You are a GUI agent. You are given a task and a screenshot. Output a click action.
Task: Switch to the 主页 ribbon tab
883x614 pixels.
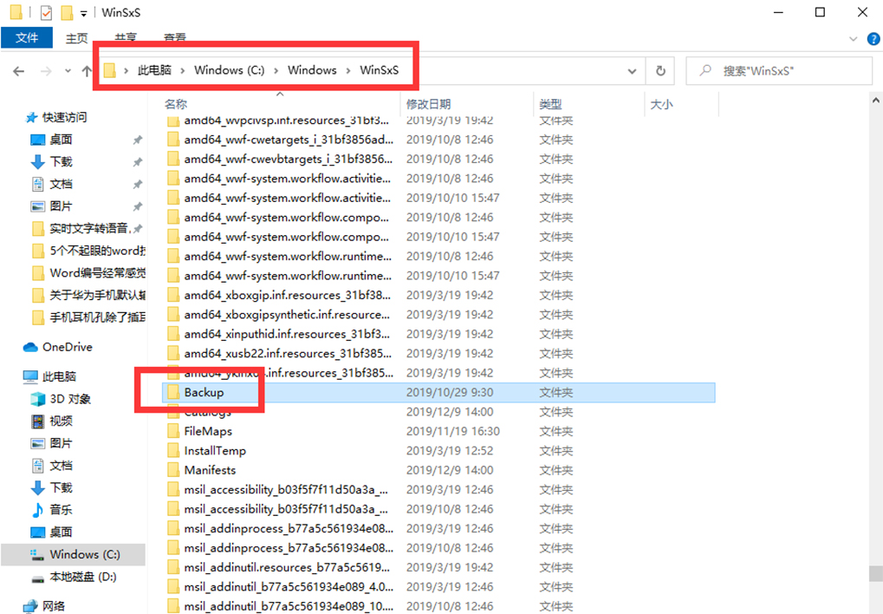coord(76,38)
